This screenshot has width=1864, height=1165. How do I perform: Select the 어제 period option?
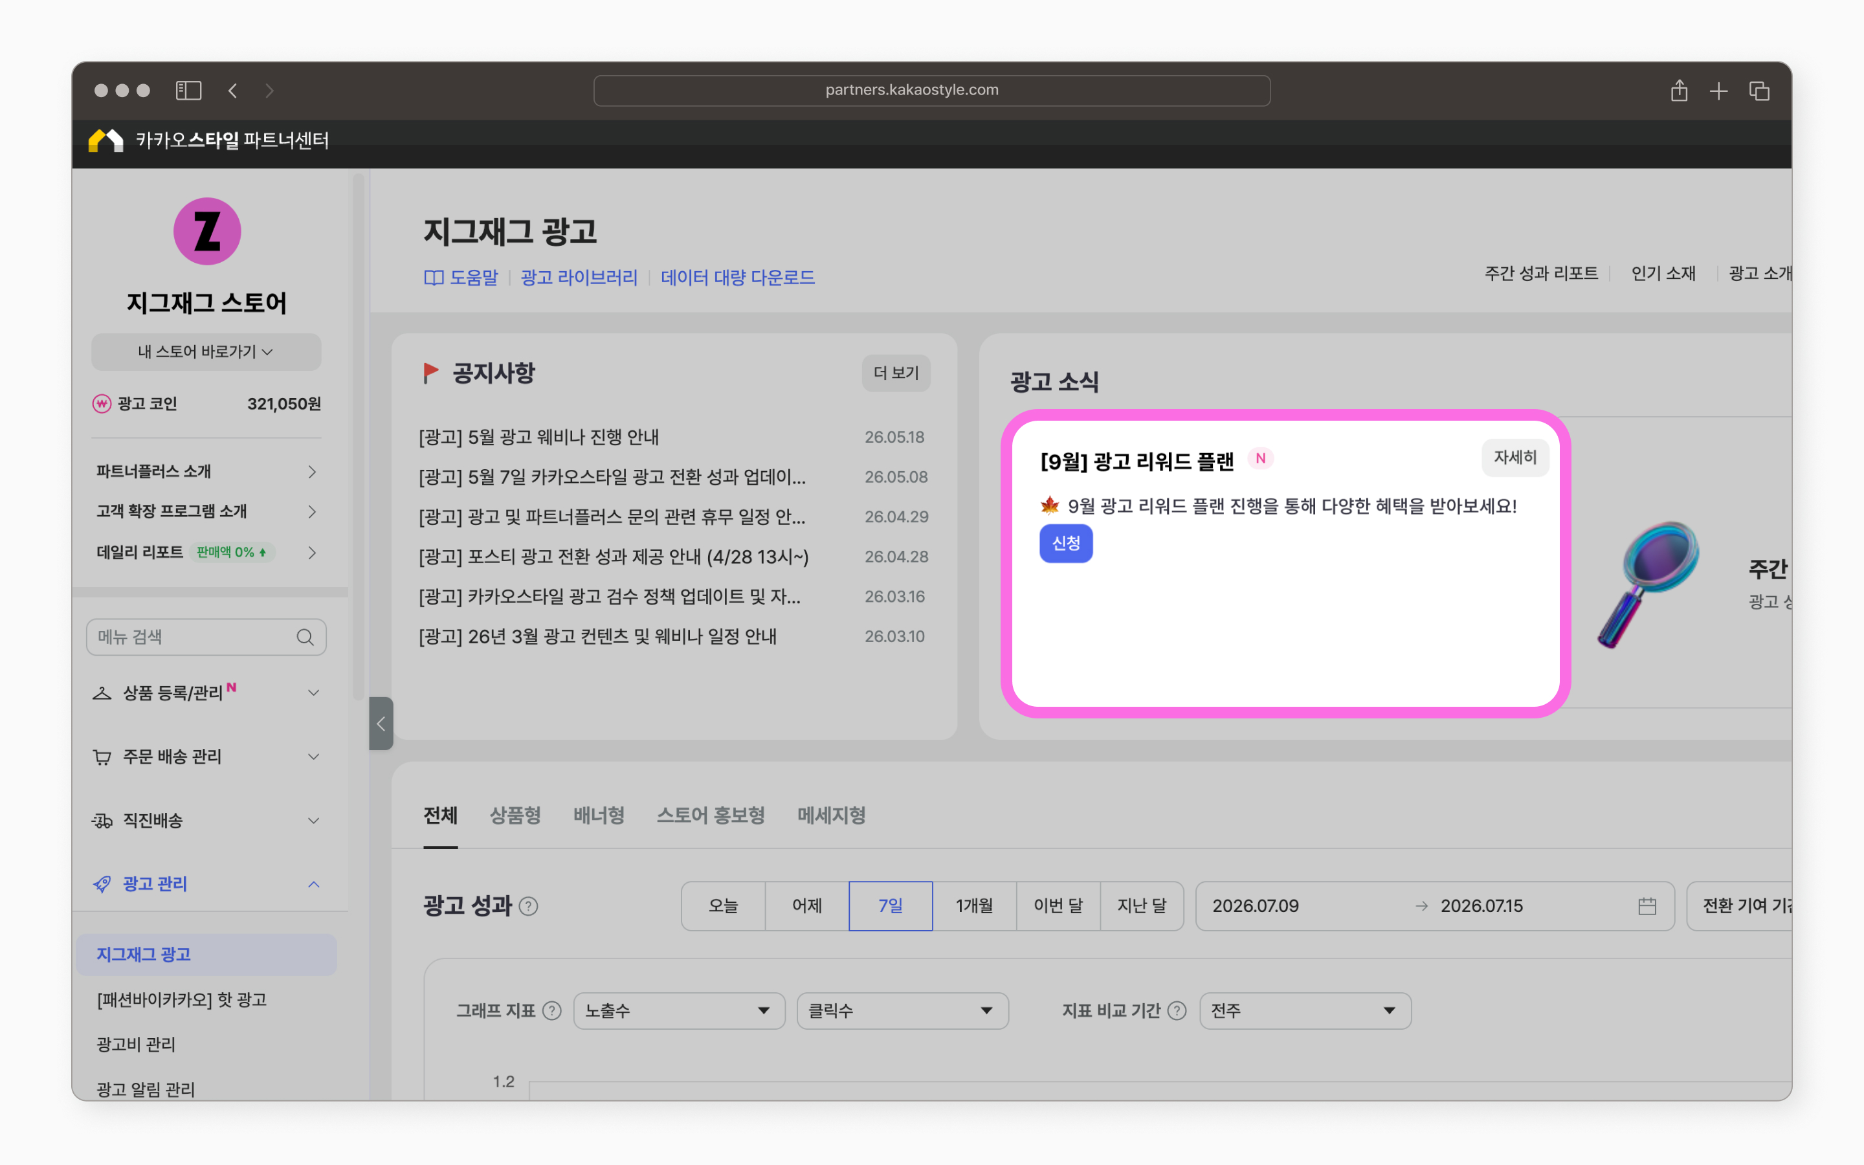807,906
